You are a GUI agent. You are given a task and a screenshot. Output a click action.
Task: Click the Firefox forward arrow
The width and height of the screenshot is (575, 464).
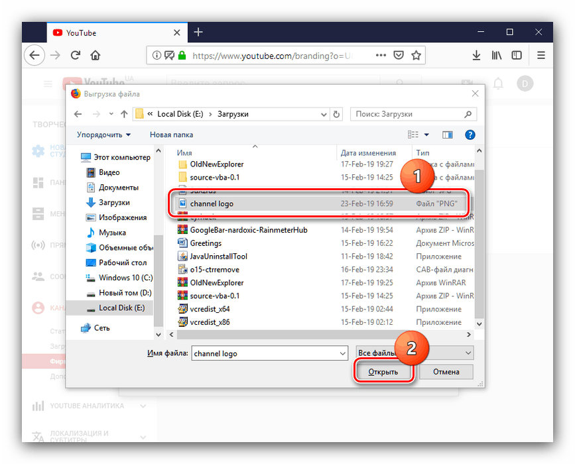click(x=55, y=55)
